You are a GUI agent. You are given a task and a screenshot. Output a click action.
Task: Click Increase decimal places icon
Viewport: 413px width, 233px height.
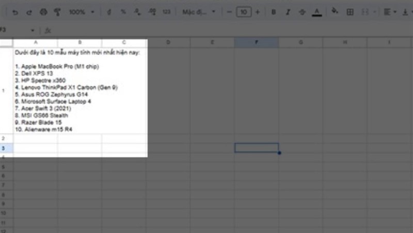[152, 12]
